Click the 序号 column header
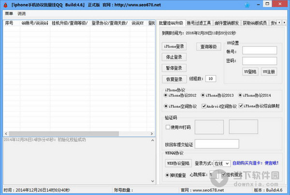Viewport: 290px width, 195px height. (12, 23)
